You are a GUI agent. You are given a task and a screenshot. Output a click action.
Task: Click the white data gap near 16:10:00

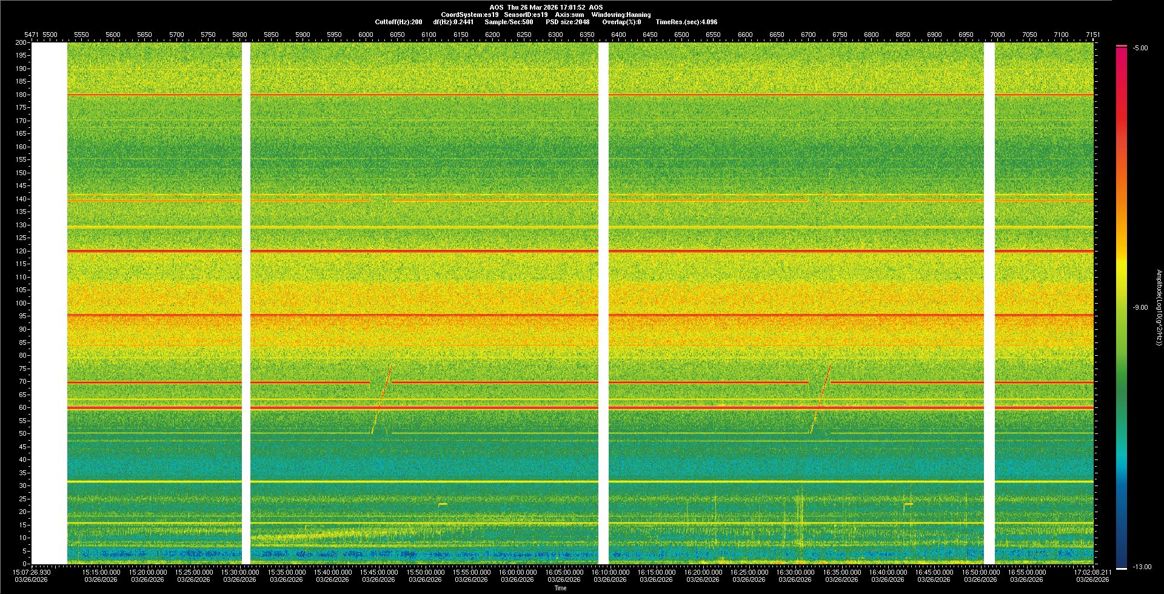click(603, 303)
